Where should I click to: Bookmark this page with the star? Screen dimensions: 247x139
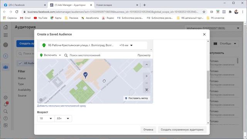coord(204,12)
